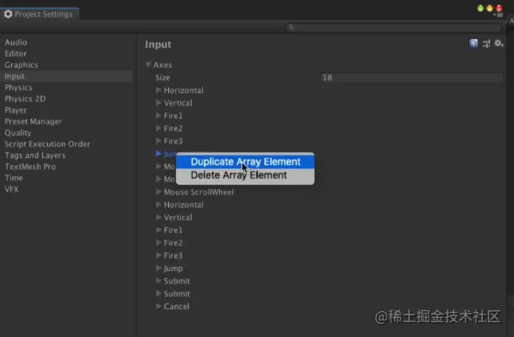This screenshot has width=514, height=337.
Task: Click the preset selector sliders icon
Action: tap(487, 43)
